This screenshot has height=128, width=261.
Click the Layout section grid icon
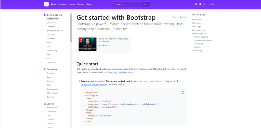45,104
